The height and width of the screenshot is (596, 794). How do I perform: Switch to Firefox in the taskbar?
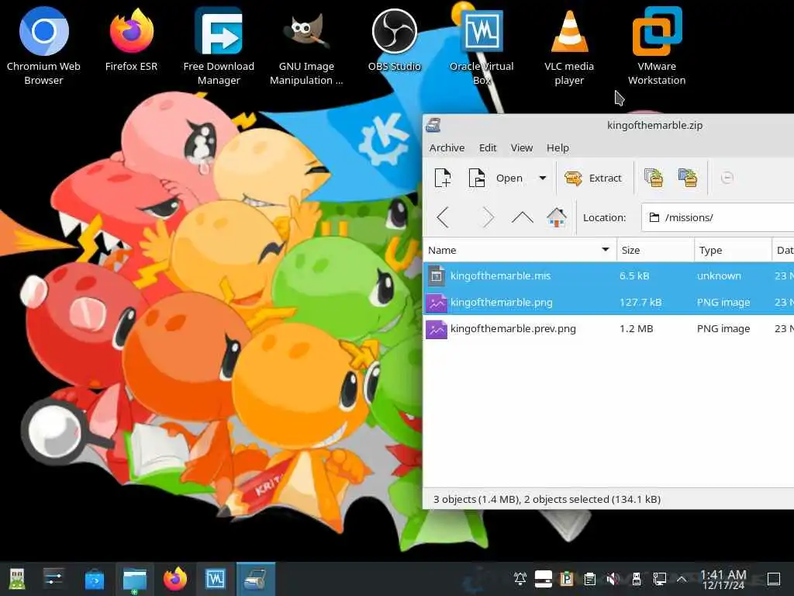(175, 579)
